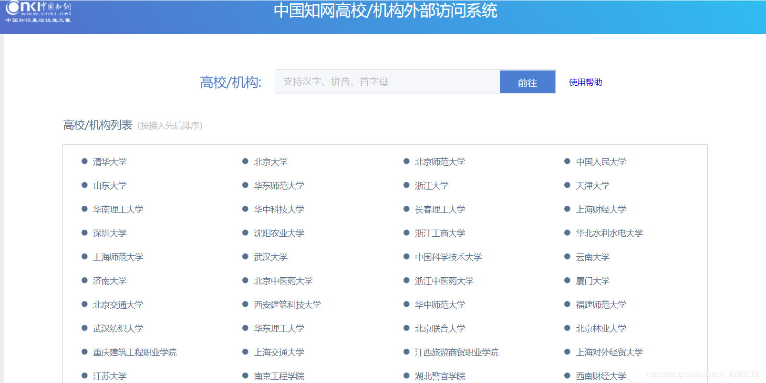Focus the 高校/机构 search input field
The image size is (766, 383).
pyautogui.click(x=388, y=81)
